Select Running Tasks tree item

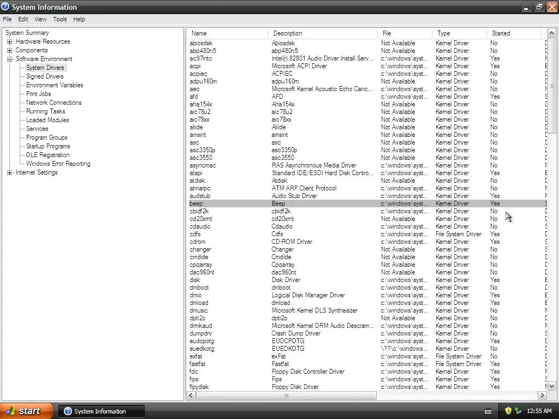tap(46, 111)
